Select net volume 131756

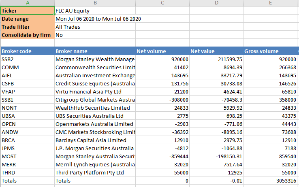pos(162,83)
